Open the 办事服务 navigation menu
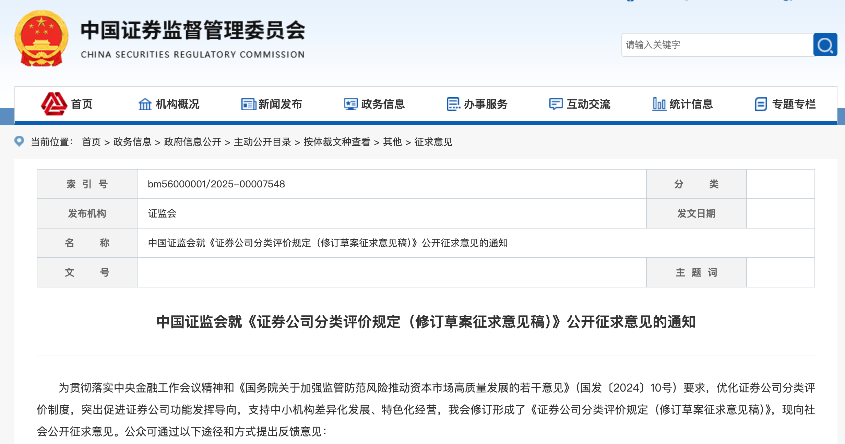Image resolution: width=845 pixels, height=444 pixels. click(485, 104)
